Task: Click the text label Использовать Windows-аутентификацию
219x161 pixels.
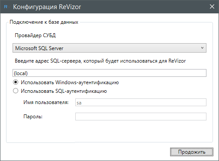Action: click(x=70, y=82)
